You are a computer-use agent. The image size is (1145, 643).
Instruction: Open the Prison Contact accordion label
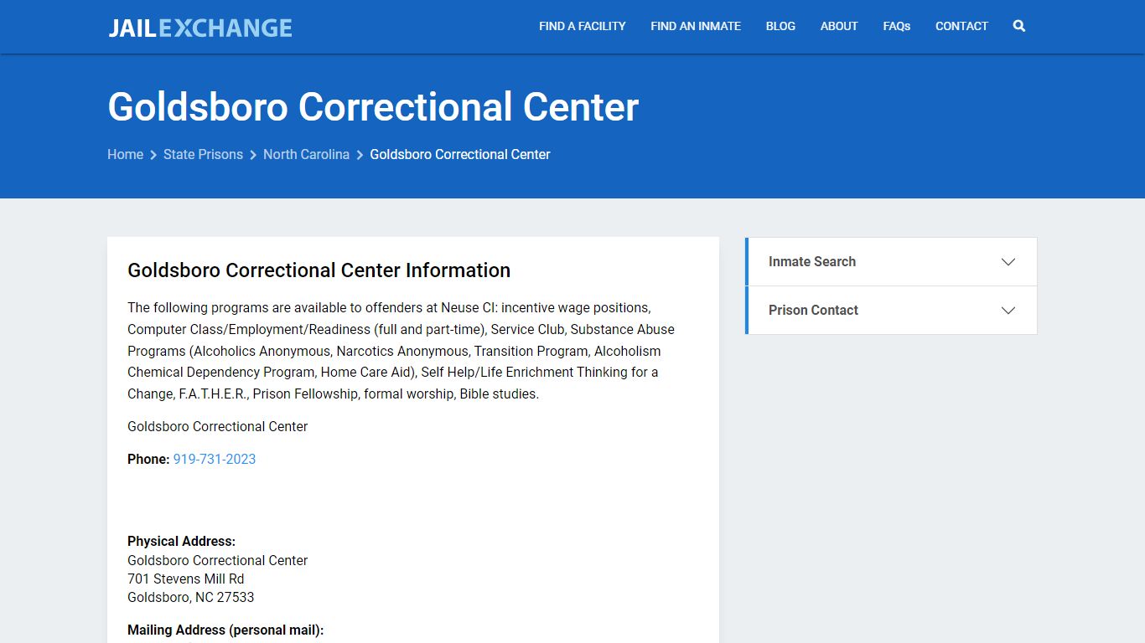[x=813, y=311]
